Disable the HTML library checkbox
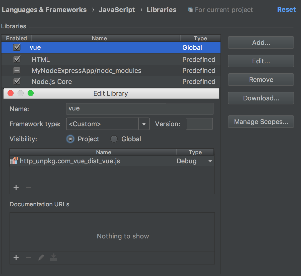 click(x=17, y=59)
